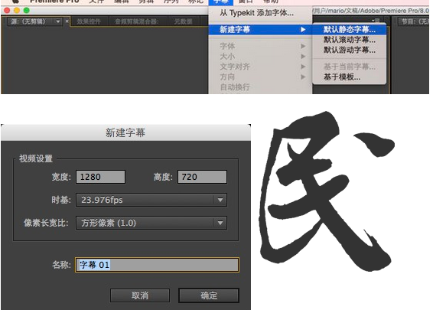Confirm with the 确定 button
433x310 pixels.
(209, 295)
